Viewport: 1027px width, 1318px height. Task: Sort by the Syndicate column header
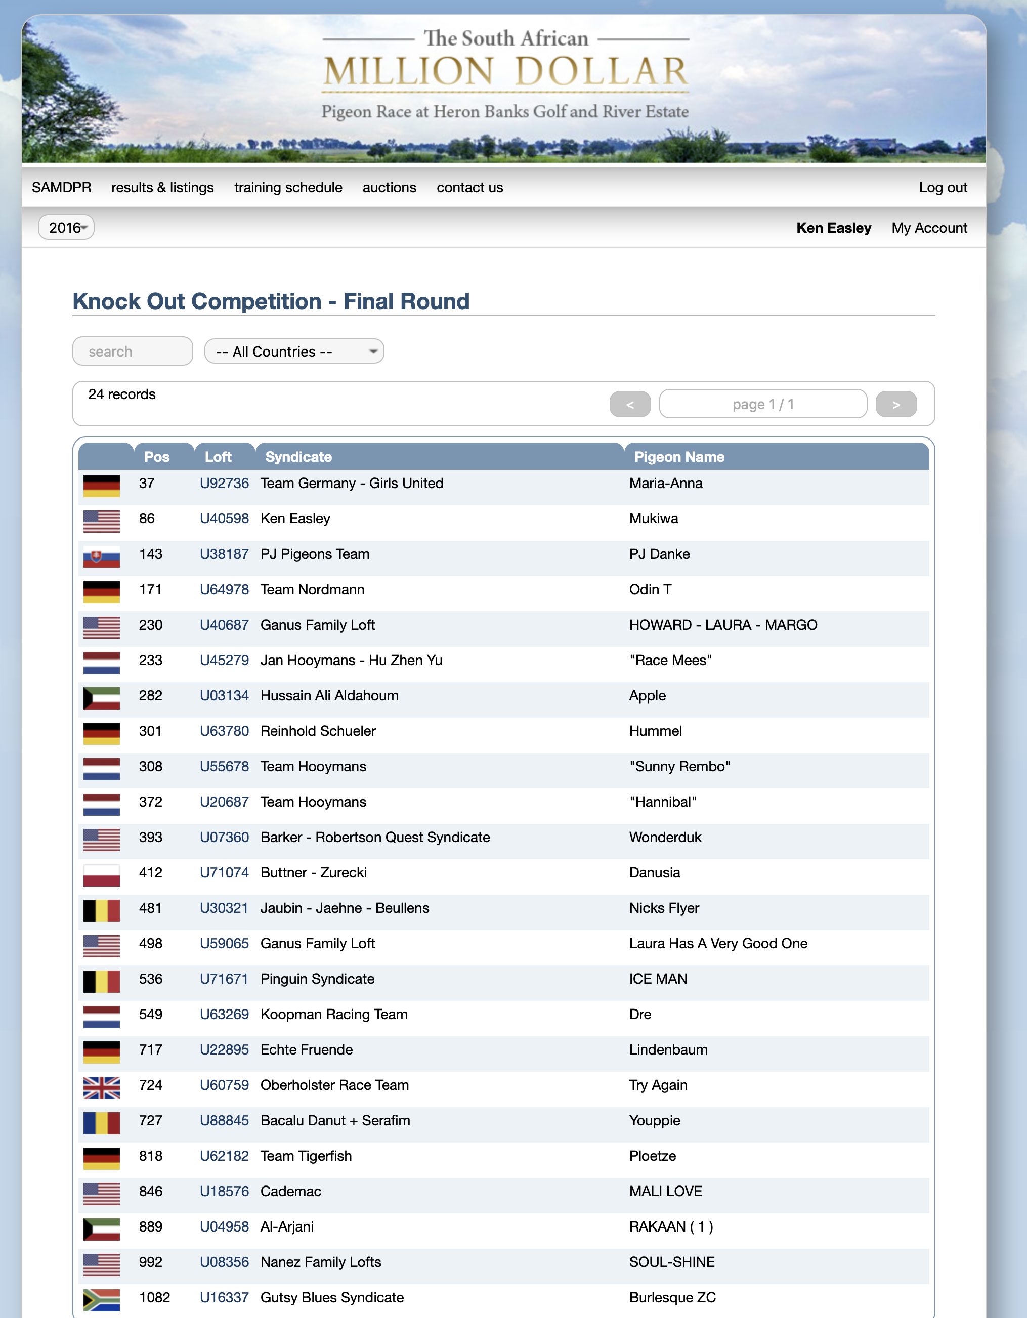coord(298,457)
